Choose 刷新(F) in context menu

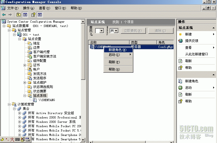pyautogui.click(x=118, y=62)
